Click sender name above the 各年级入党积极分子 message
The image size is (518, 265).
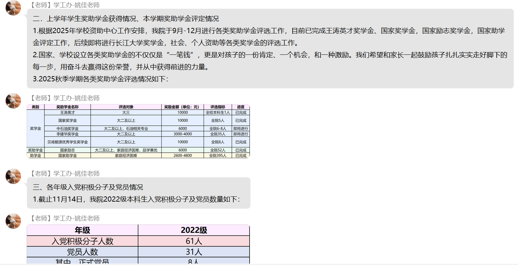click(x=64, y=173)
